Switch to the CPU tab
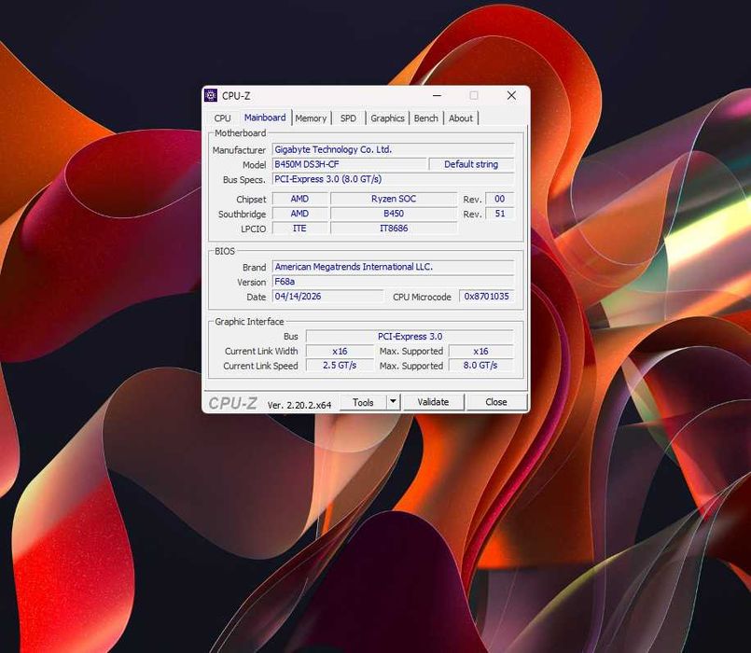Viewport: 751px width, 653px height. pos(222,118)
